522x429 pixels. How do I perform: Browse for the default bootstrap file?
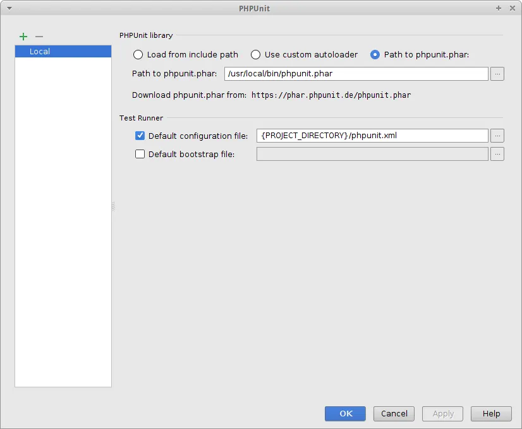pyautogui.click(x=497, y=154)
